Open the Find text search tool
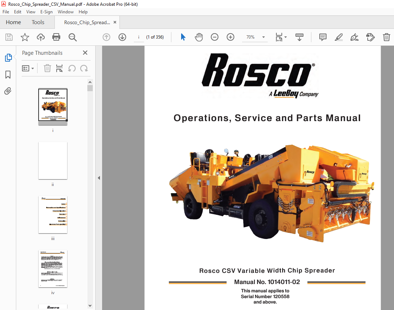Image resolution: width=394 pixels, height=310 pixels. click(73, 37)
